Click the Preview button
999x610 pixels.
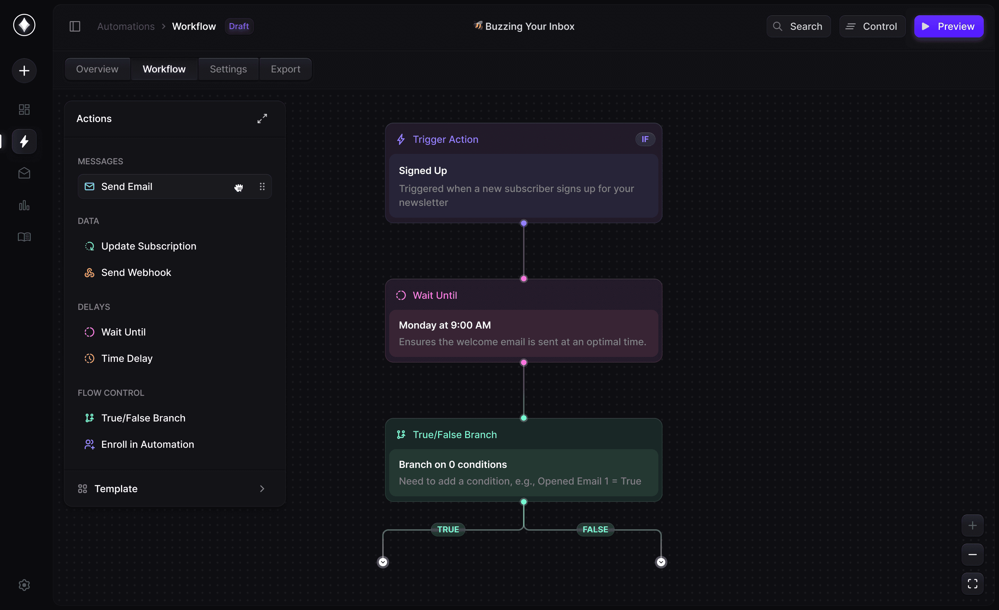point(948,26)
